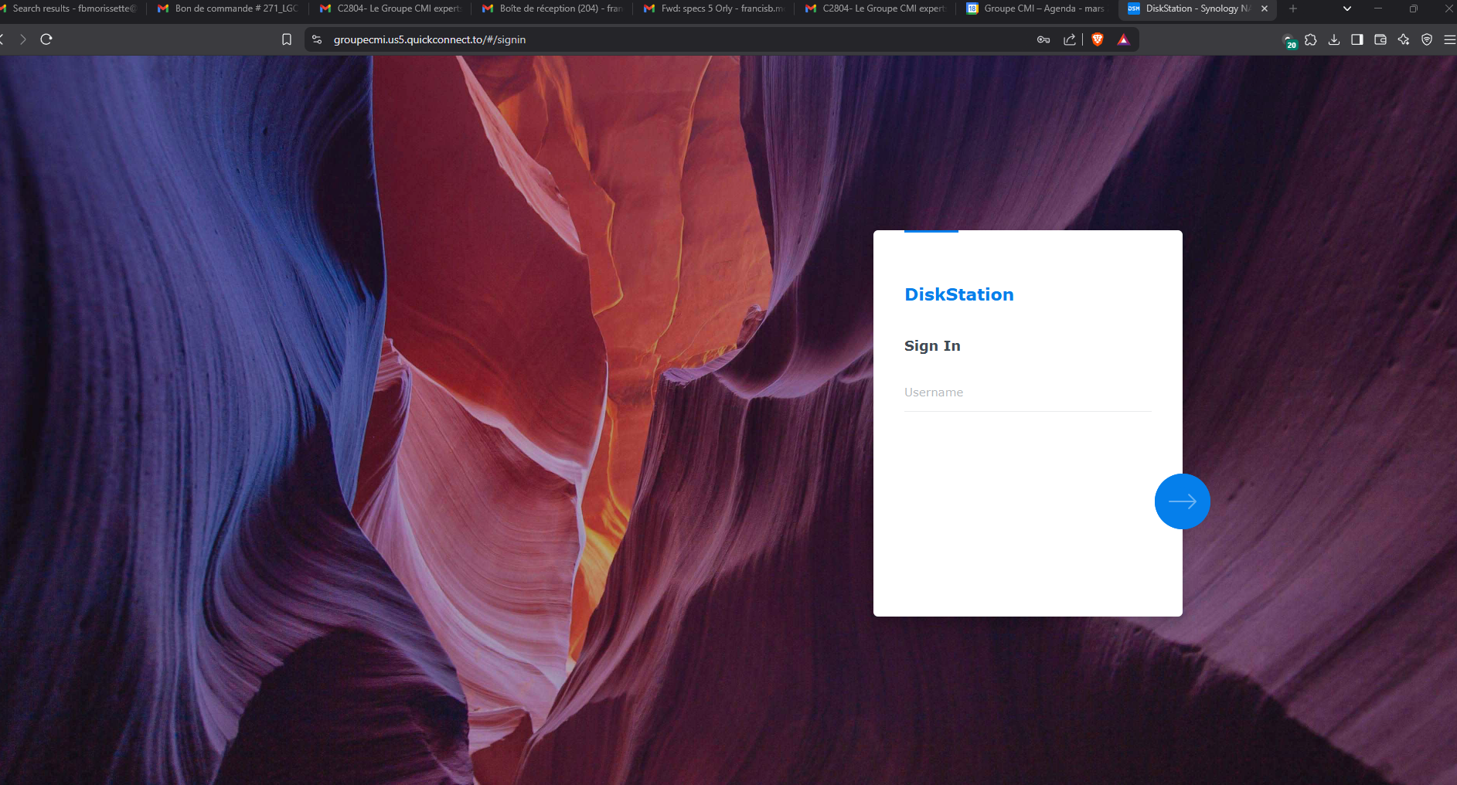Open Brave Shields lion icon
Viewport: 1457px width, 785px height.
(1098, 39)
